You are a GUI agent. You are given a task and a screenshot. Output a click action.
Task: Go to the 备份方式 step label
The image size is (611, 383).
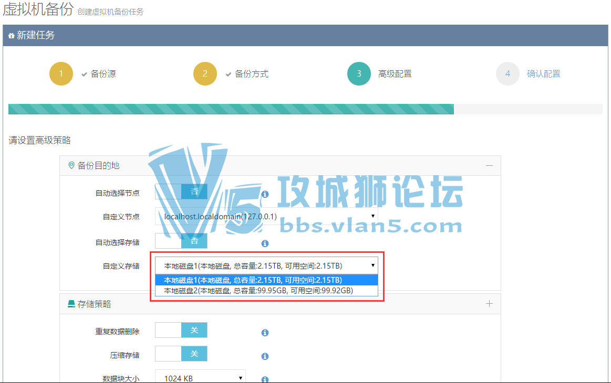[251, 74]
